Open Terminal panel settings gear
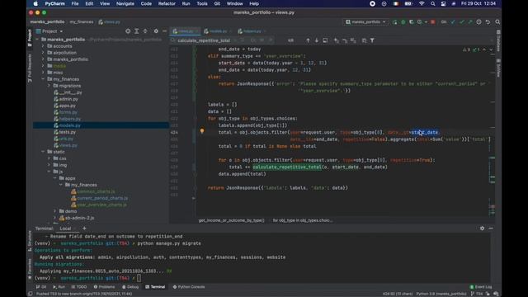 pos(482,229)
